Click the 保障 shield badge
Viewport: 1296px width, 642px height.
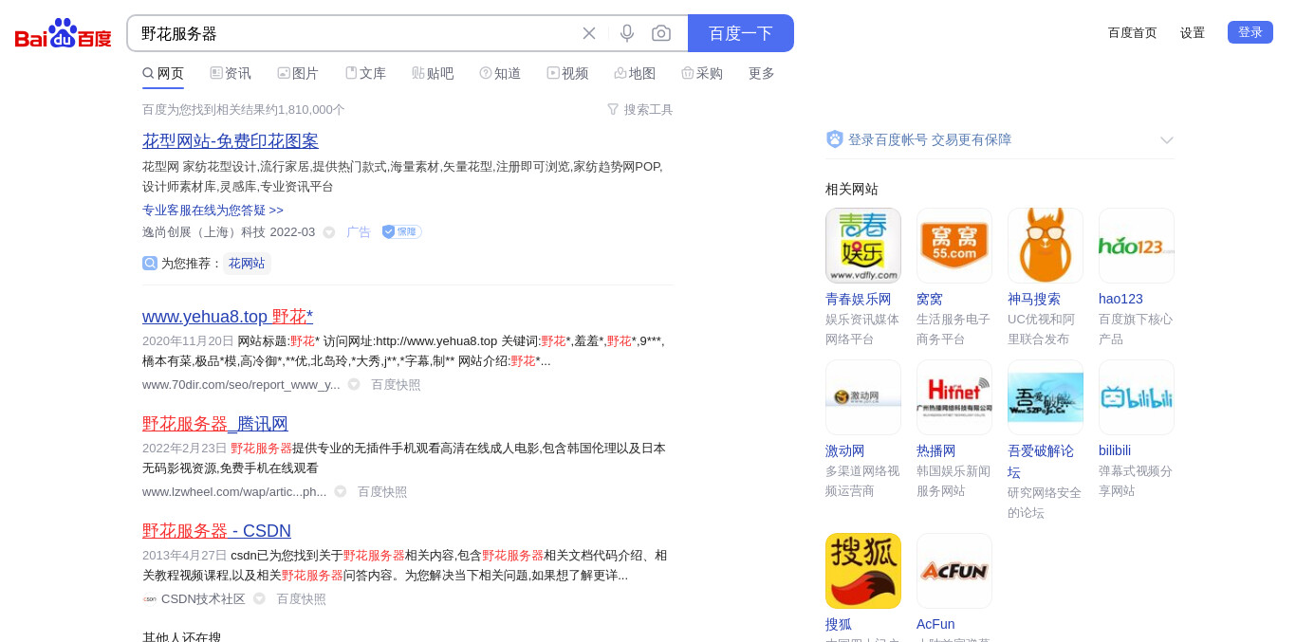click(402, 232)
